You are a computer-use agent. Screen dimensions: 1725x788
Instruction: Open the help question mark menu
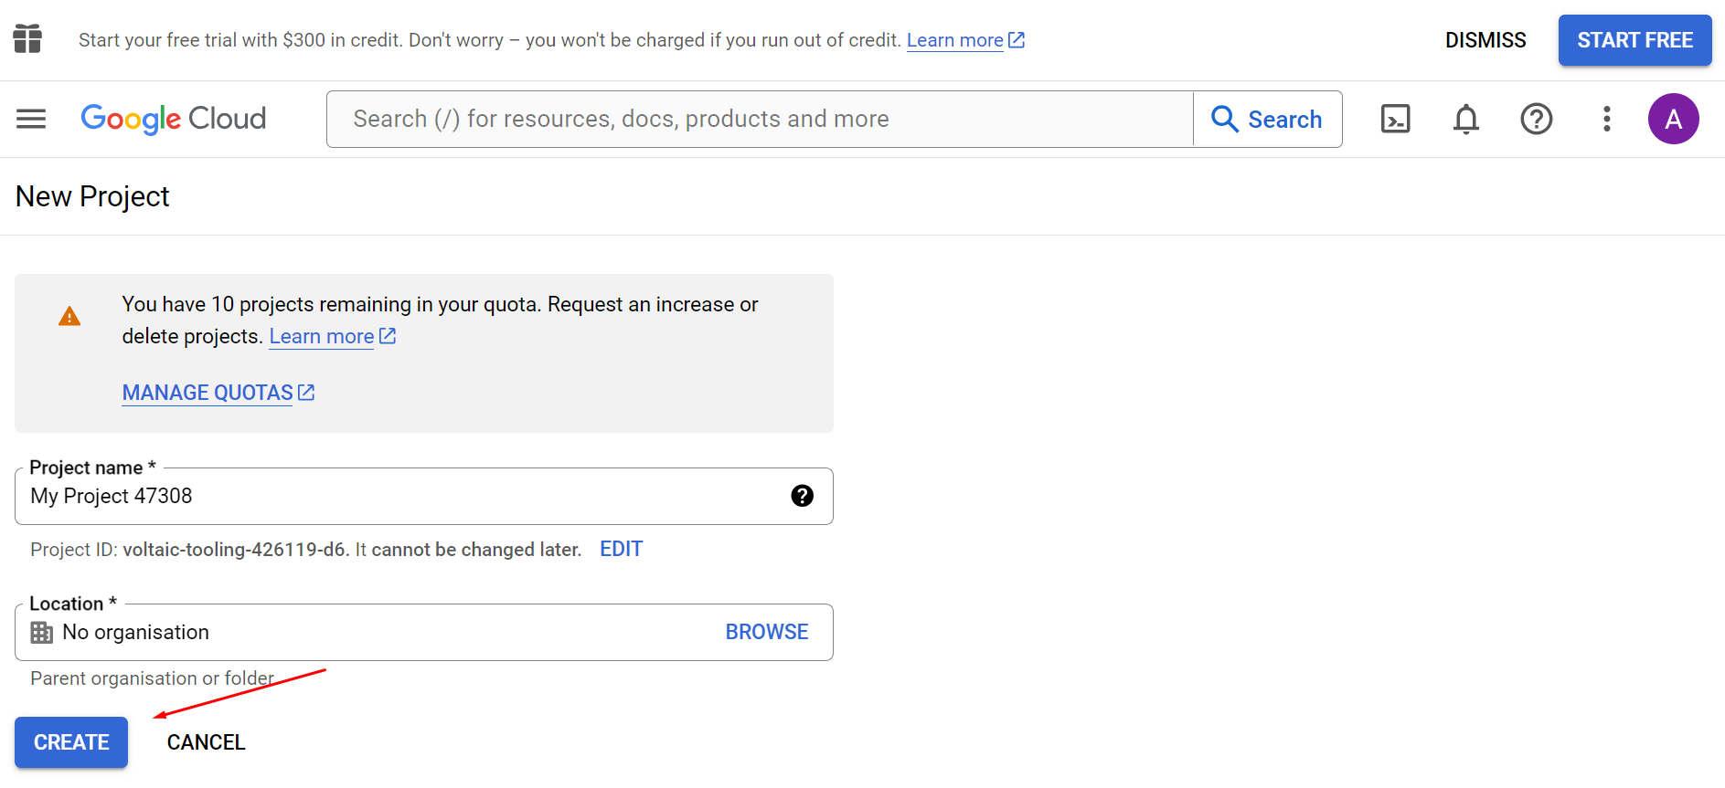coord(1536,119)
